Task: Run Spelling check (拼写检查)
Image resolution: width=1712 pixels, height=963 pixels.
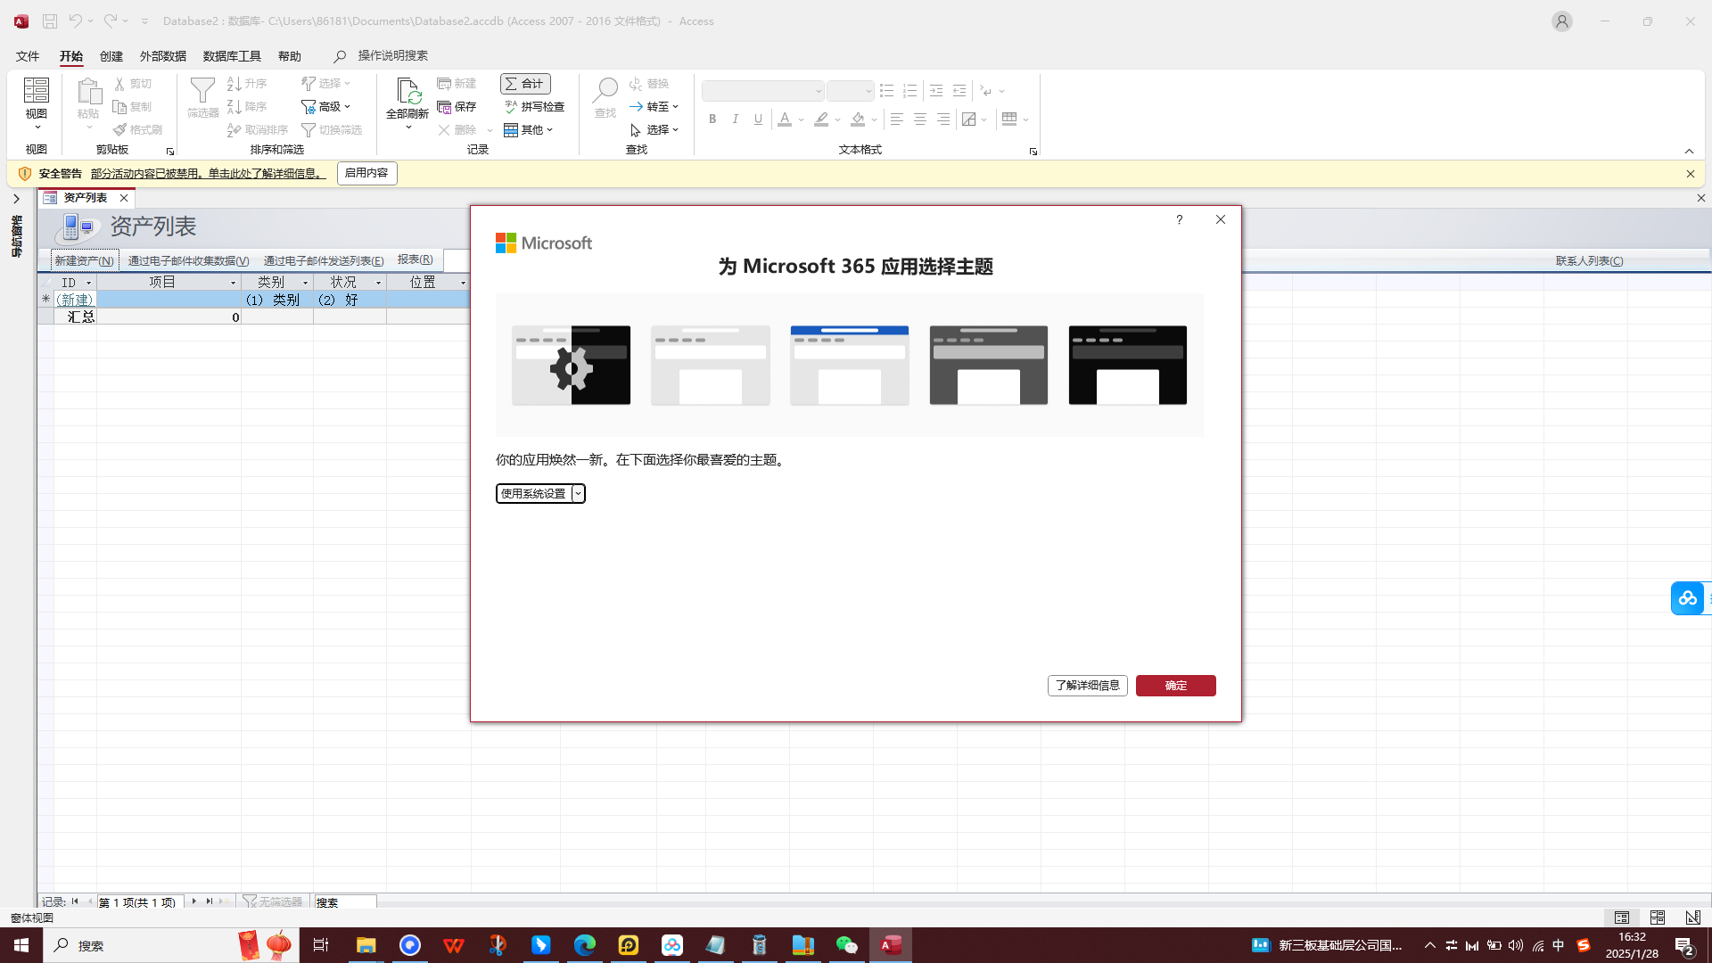Action: (534, 106)
